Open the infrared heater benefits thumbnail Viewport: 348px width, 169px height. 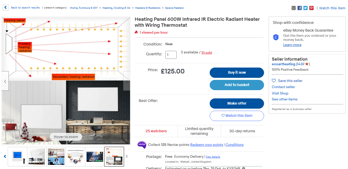75,156
